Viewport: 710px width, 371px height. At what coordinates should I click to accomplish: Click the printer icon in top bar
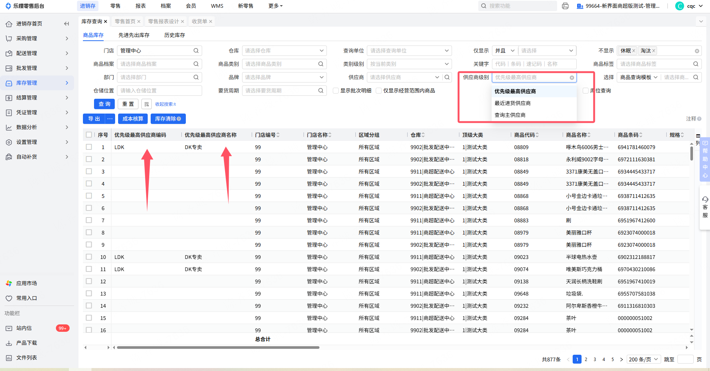tap(565, 6)
